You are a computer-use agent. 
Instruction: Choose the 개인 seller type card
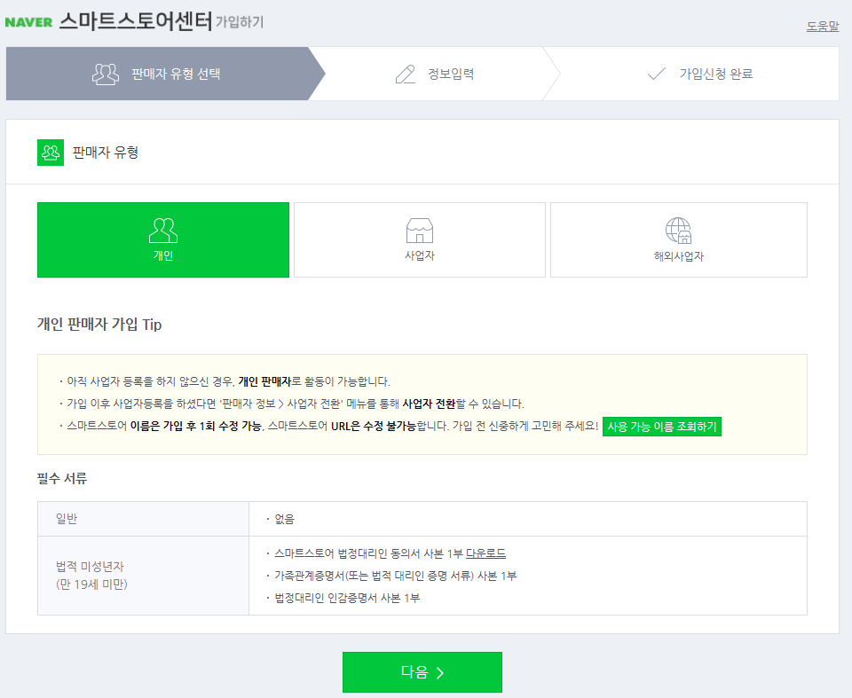point(163,240)
